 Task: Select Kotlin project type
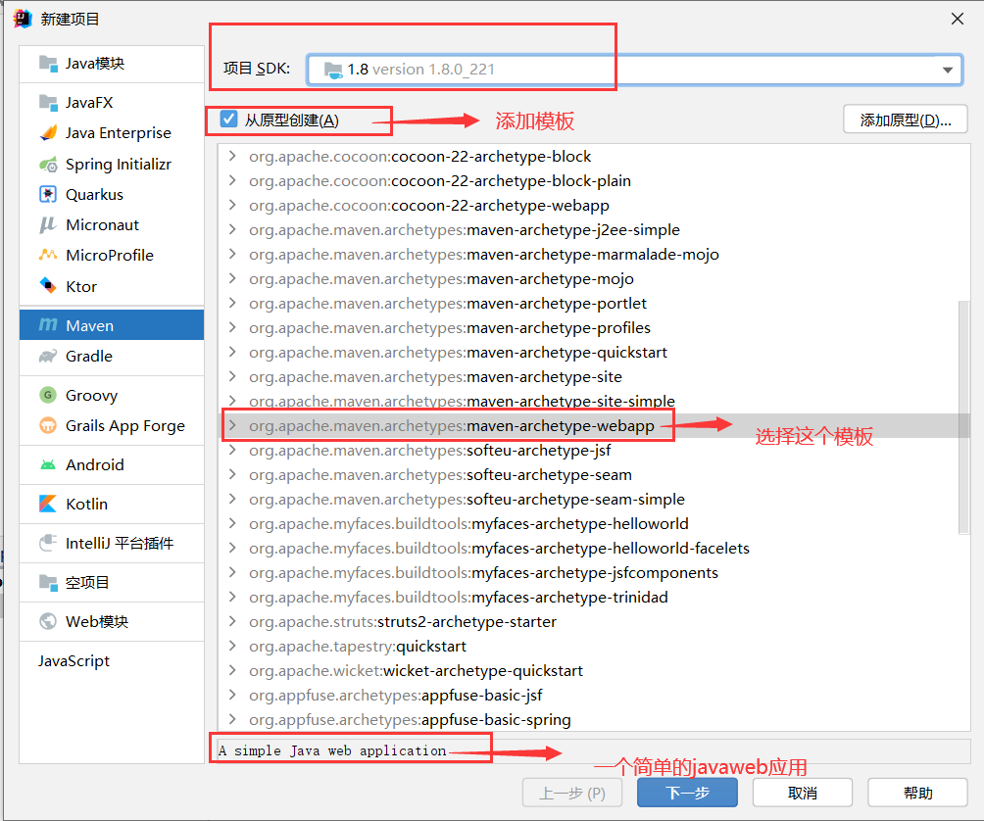[112, 504]
